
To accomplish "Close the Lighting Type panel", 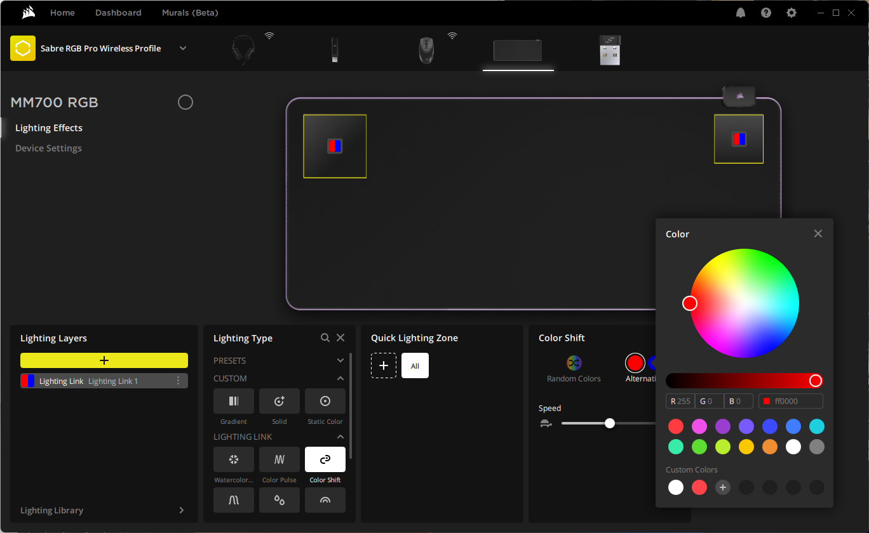I will tap(340, 338).
